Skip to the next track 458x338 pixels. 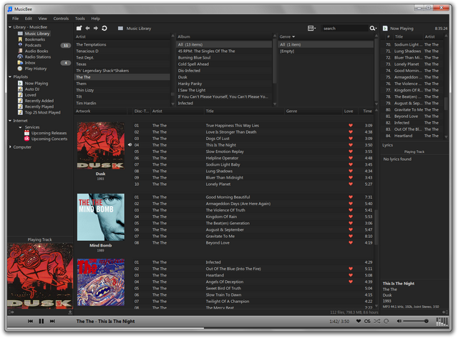[x=52, y=321]
